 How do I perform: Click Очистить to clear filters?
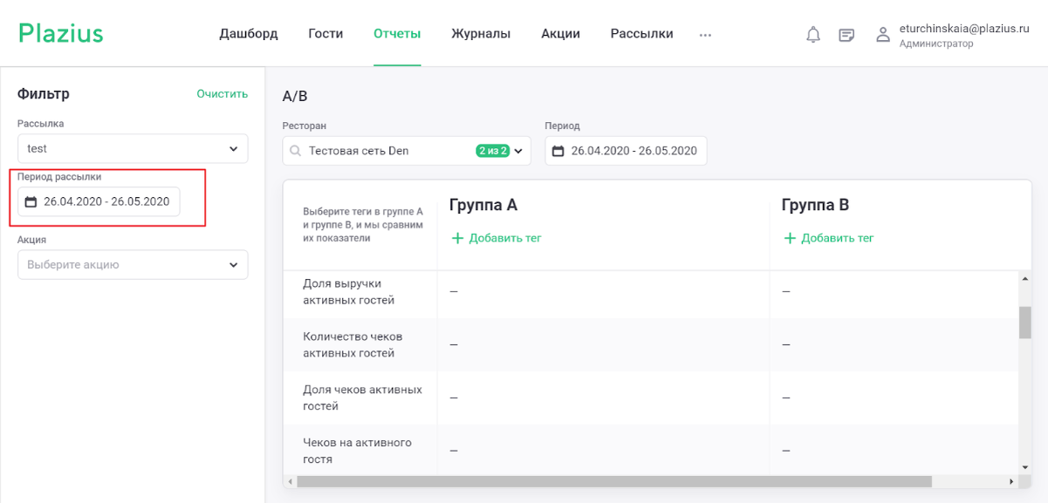[223, 93]
